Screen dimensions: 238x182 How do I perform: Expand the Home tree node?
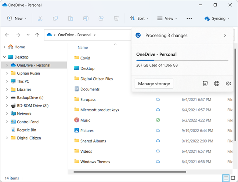(x=4, y=47)
